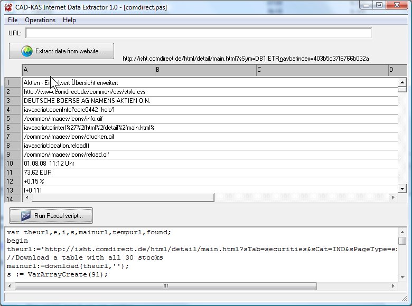Maximize the application window
412x306 pixels.
pos(379,5)
